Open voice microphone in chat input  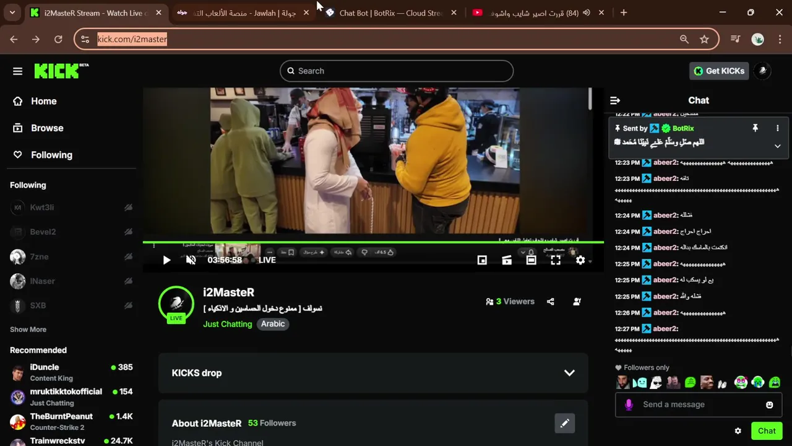pyautogui.click(x=629, y=404)
